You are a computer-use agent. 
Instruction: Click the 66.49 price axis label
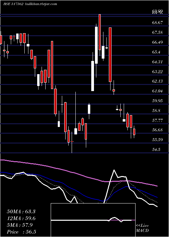click(x=158, y=42)
